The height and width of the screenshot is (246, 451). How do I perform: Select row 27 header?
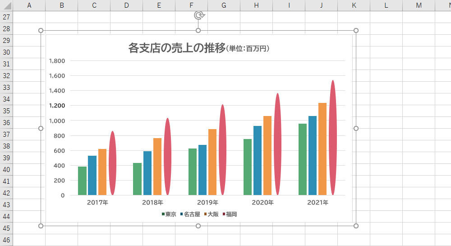point(6,17)
